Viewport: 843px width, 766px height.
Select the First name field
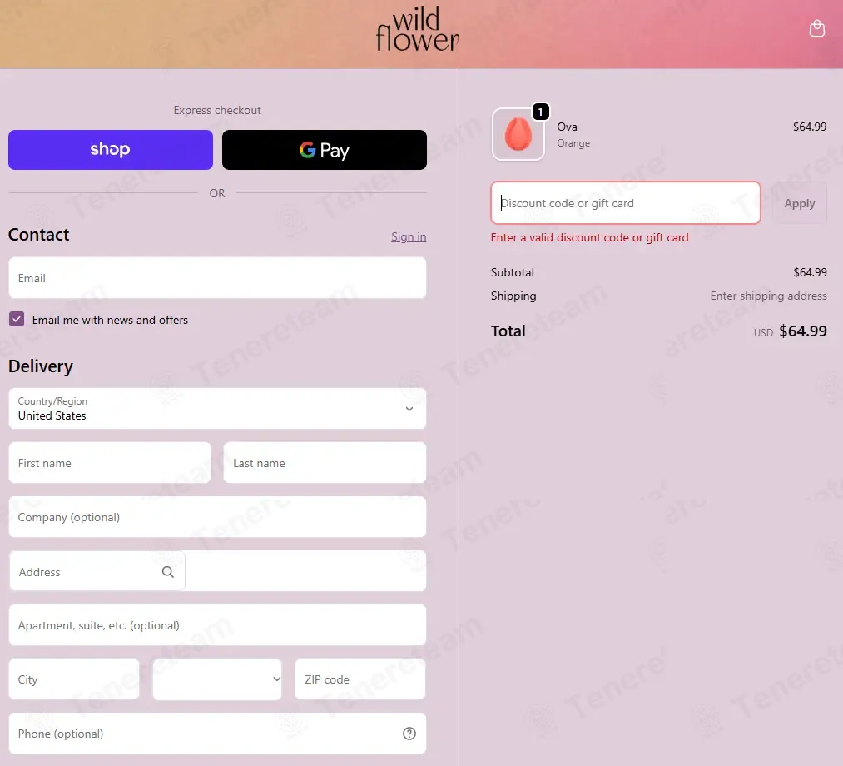(110, 463)
